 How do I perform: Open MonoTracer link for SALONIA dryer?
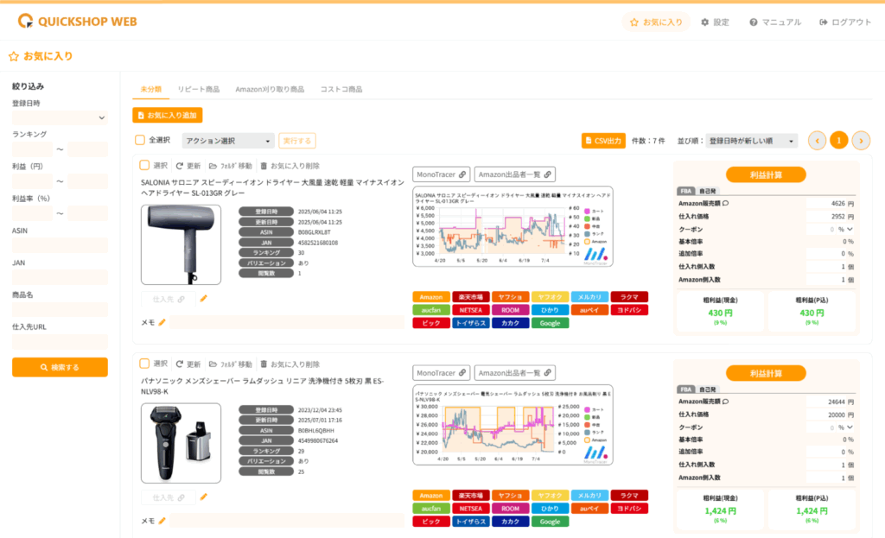442,174
